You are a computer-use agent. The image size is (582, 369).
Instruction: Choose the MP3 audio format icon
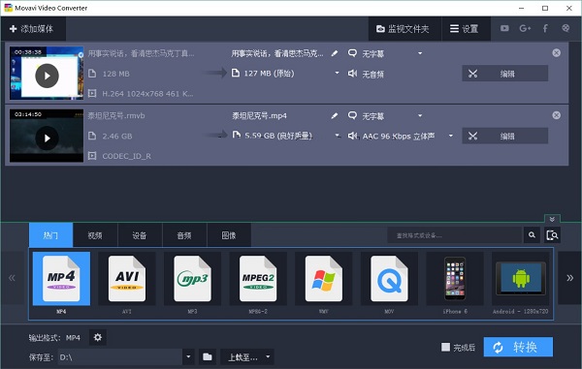tap(192, 279)
